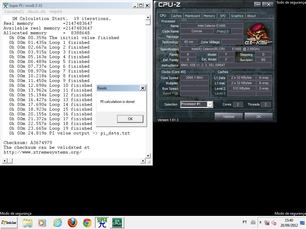Minimize the Super PI window

click(x=135, y=5)
